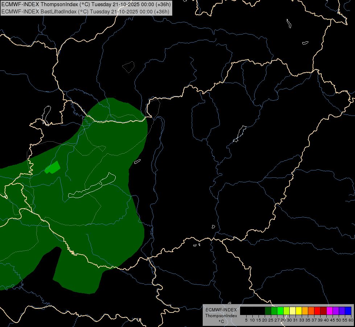Image resolution: width=355 pixels, height=327 pixels.
Task: Click the orange 33-35 legend swatch
Action: (305, 311)
